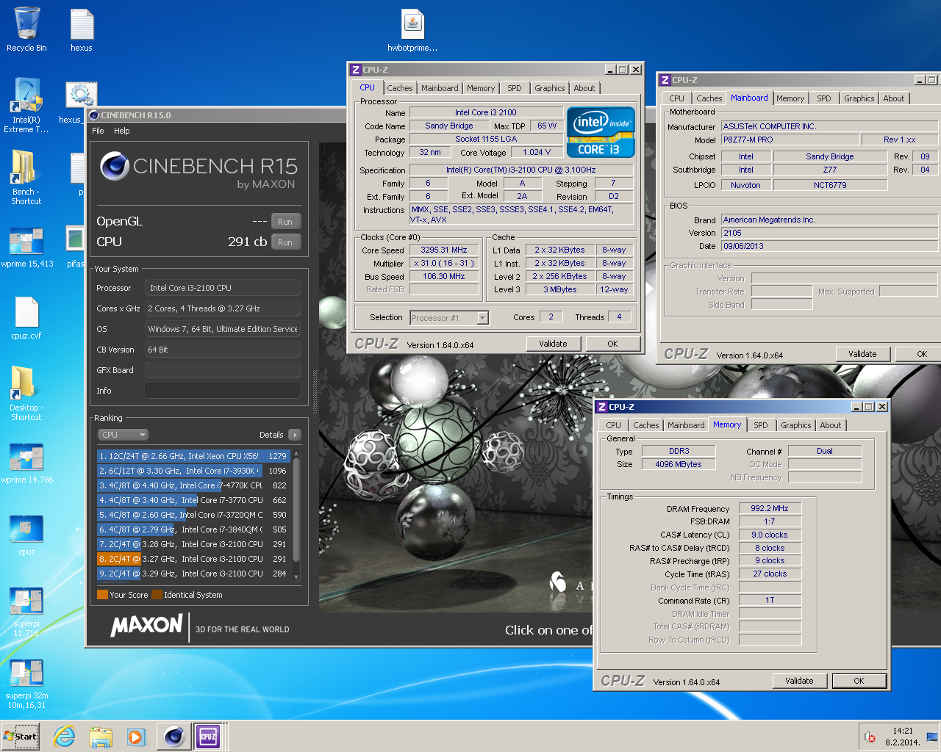
Task: Click the Start button
Action: (x=21, y=737)
